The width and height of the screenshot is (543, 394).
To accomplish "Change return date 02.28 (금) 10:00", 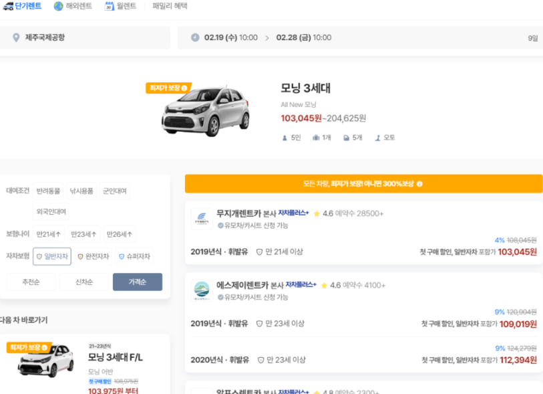I will pyautogui.click(x=304, y=37).
